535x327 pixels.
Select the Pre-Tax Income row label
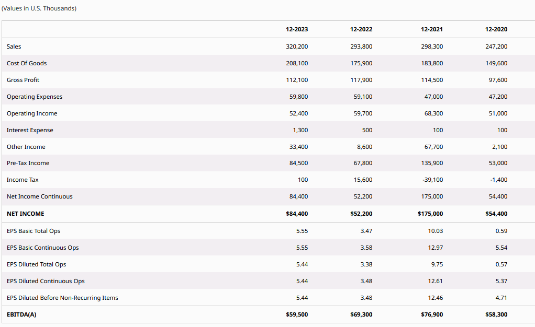[28, 163]
